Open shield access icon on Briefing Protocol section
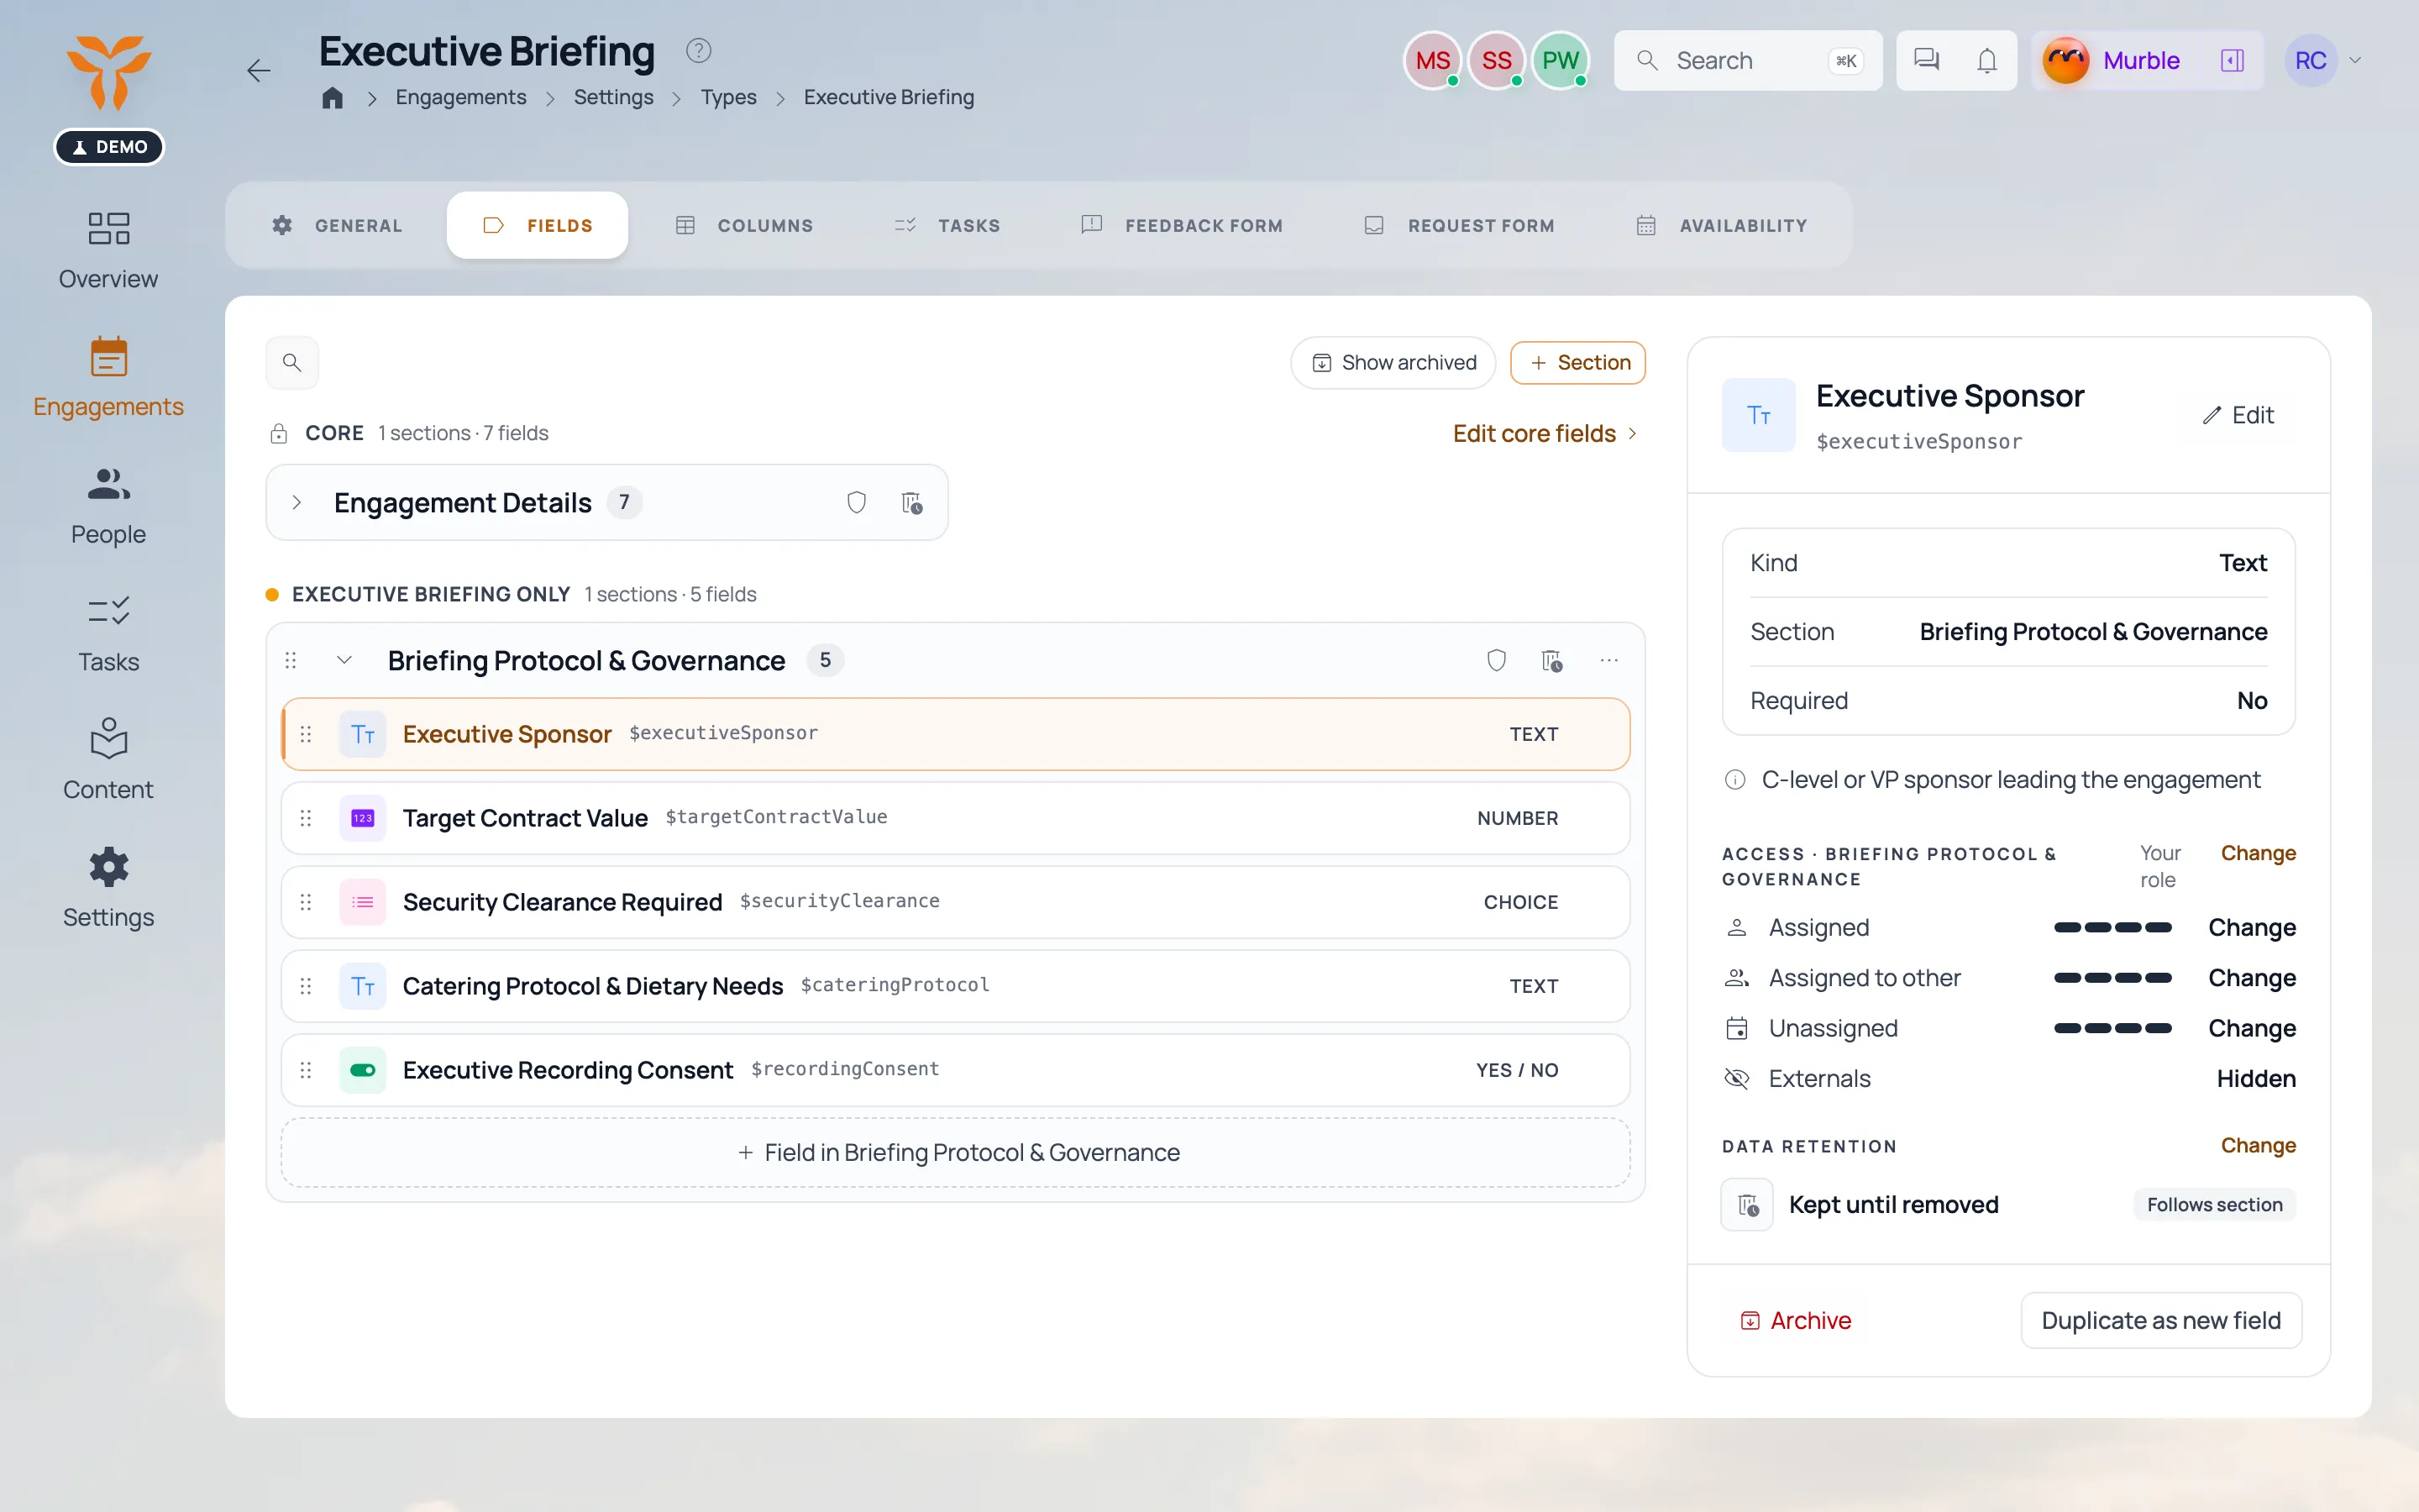Image resolution: width=2419 pixels, height=1512 pixels. [x=1497, y=660]
